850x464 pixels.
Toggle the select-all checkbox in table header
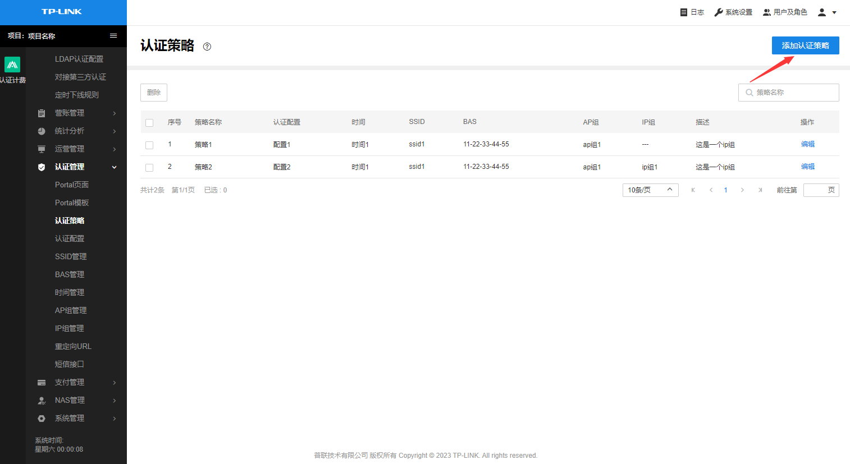click(149, 123)
